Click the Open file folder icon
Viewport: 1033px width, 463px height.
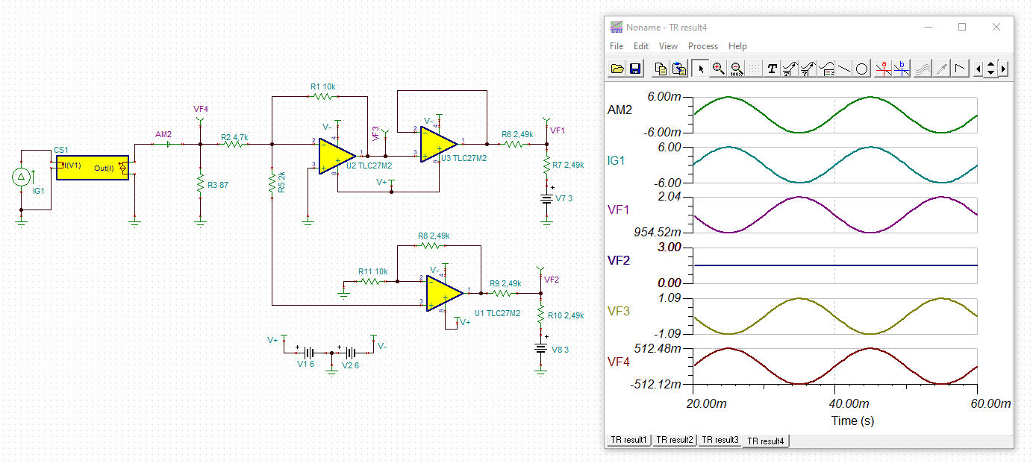[x=617, y=69]
